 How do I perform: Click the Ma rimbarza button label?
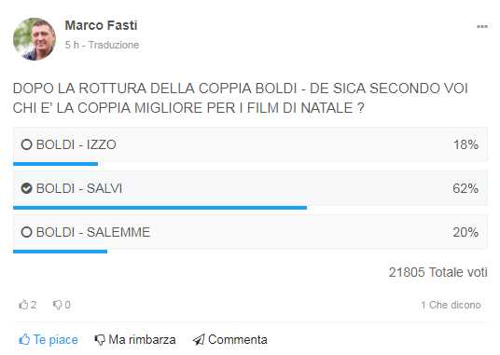[x=142, y=340]
